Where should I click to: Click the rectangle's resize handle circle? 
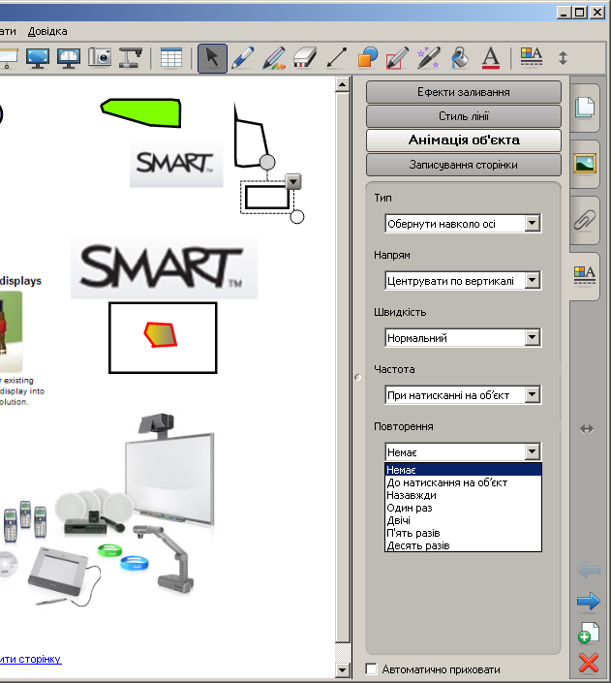297,216
